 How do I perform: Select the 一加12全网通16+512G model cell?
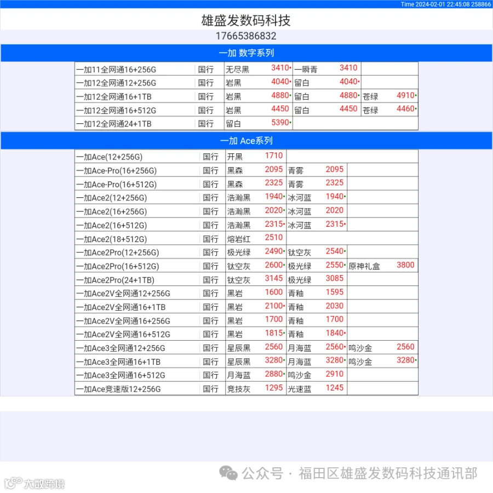[135, 110]
